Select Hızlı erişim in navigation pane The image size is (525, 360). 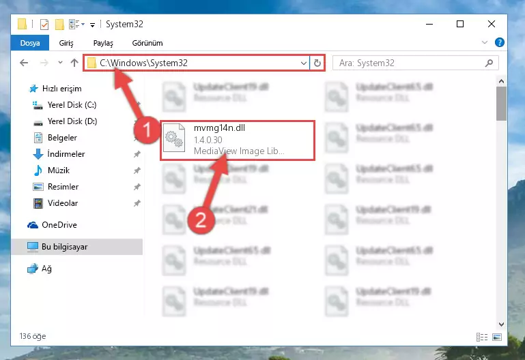coord(55,89)
